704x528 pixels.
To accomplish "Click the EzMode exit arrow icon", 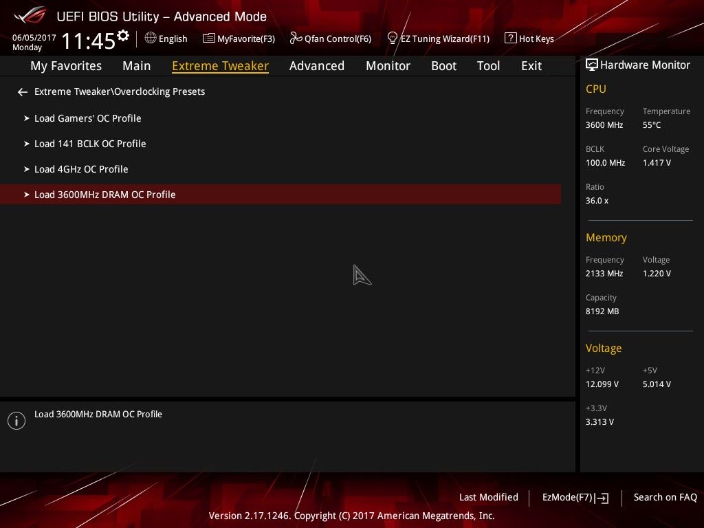I will click(602, 498).
